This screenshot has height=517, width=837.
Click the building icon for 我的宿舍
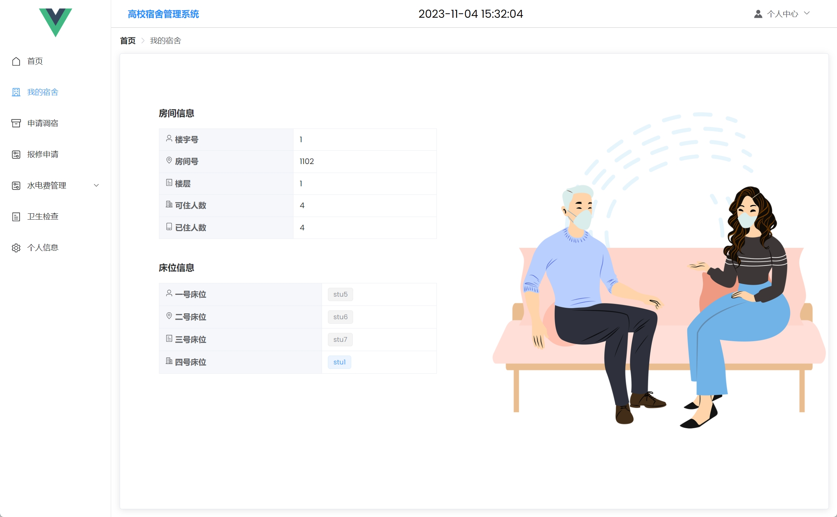point(16,92)
